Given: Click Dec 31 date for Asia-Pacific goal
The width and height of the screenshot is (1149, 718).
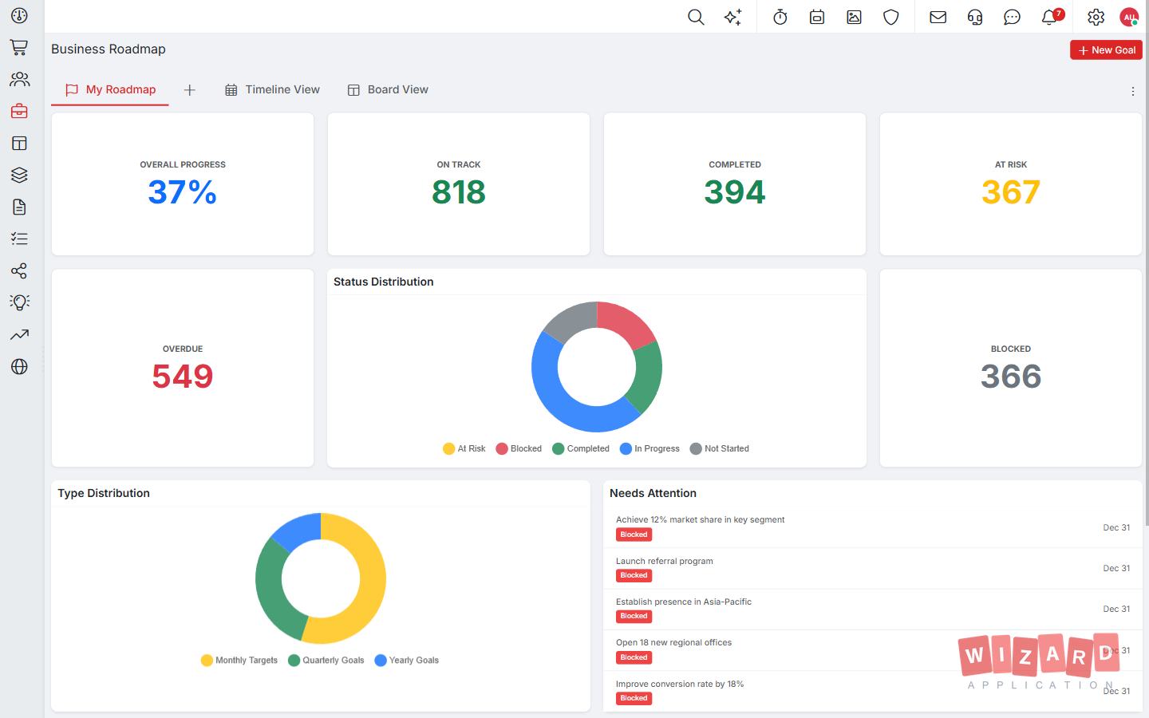Looking at the screenshot, I should coord(1116,609).
